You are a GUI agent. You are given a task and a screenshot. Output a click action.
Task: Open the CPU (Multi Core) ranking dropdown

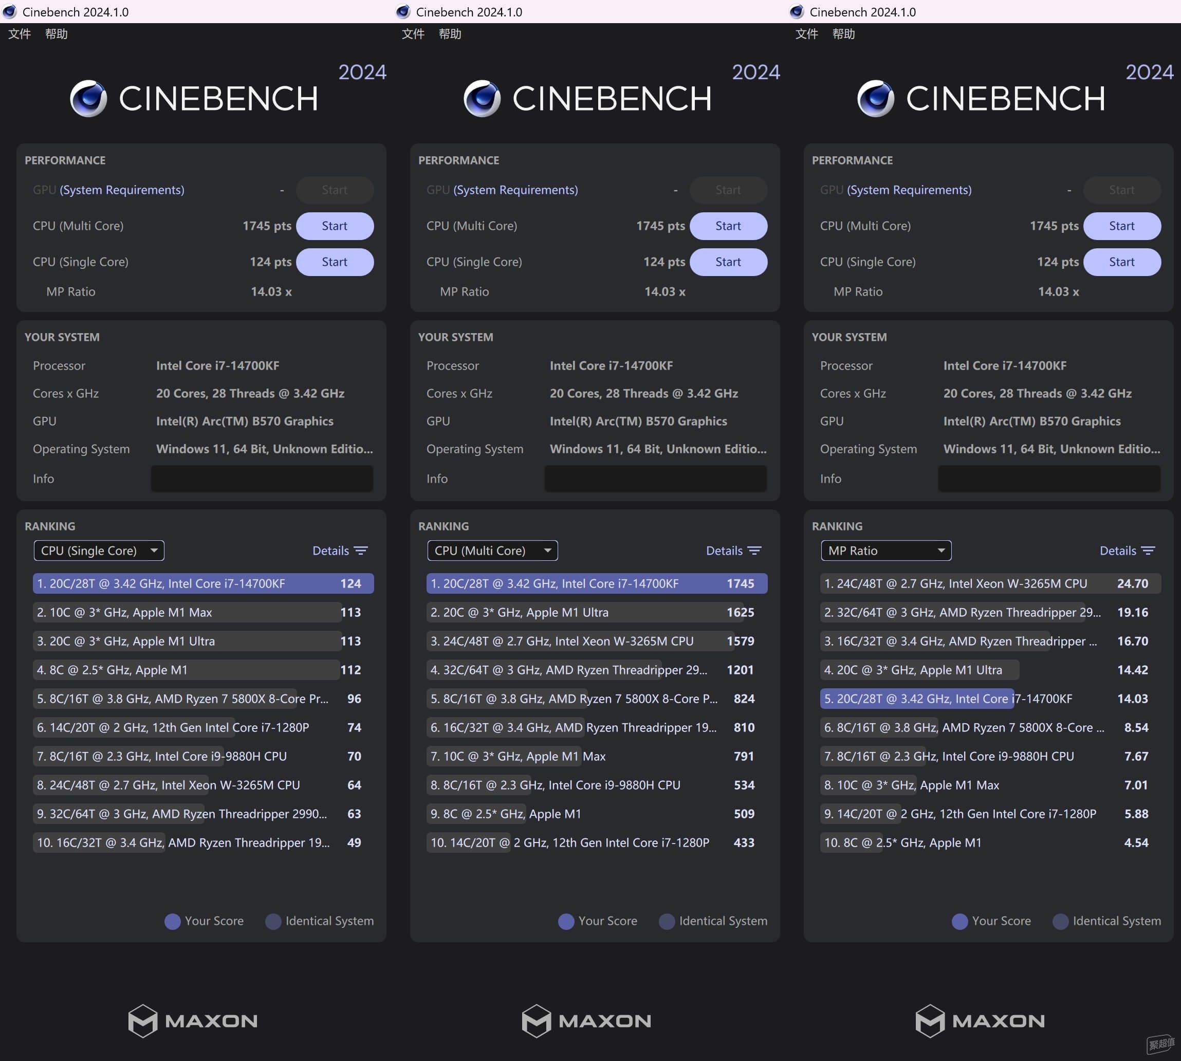(x=492, y=551)
